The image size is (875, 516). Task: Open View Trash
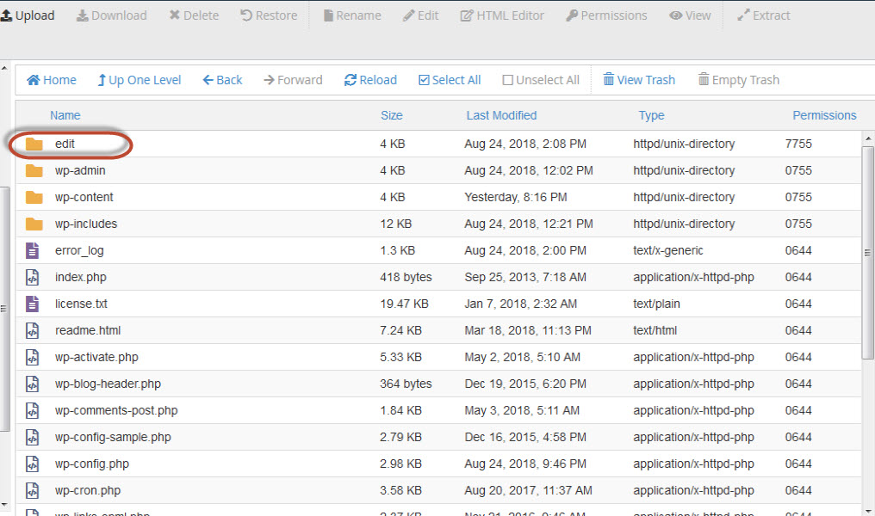pos(638,80)
